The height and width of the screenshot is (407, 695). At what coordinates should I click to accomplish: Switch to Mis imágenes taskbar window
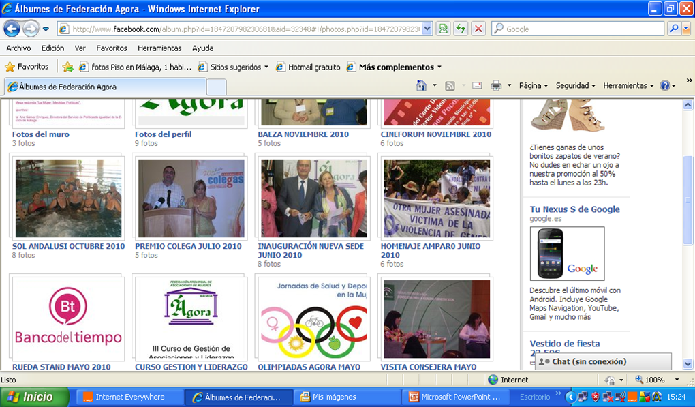click(347, 397)
